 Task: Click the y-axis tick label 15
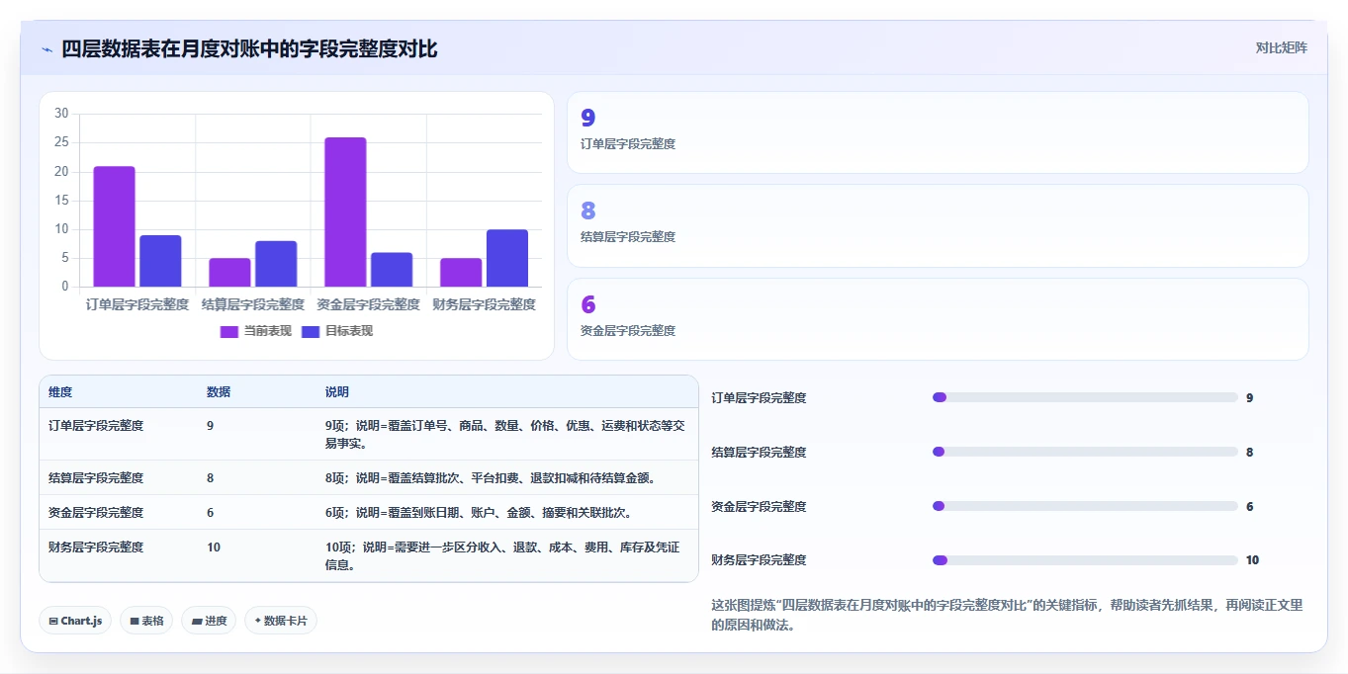click(61, 201)
